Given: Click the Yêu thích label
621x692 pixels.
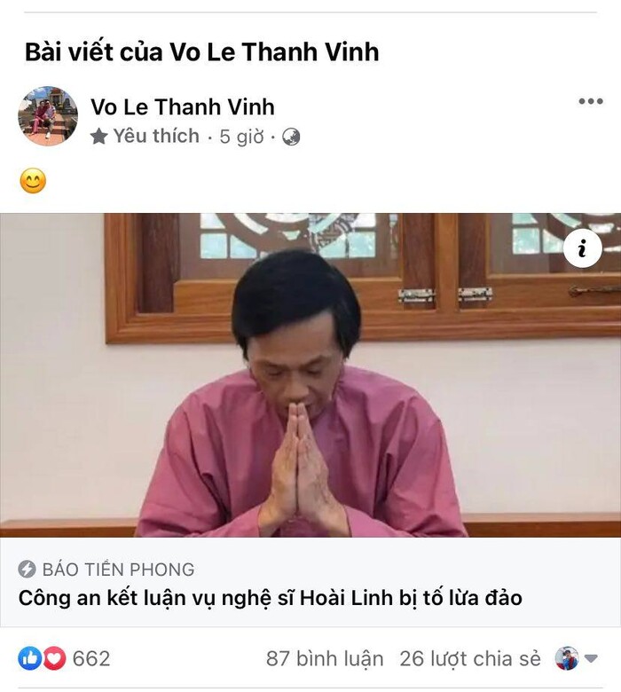Looking at the screenshot, I should coord(156,136).
